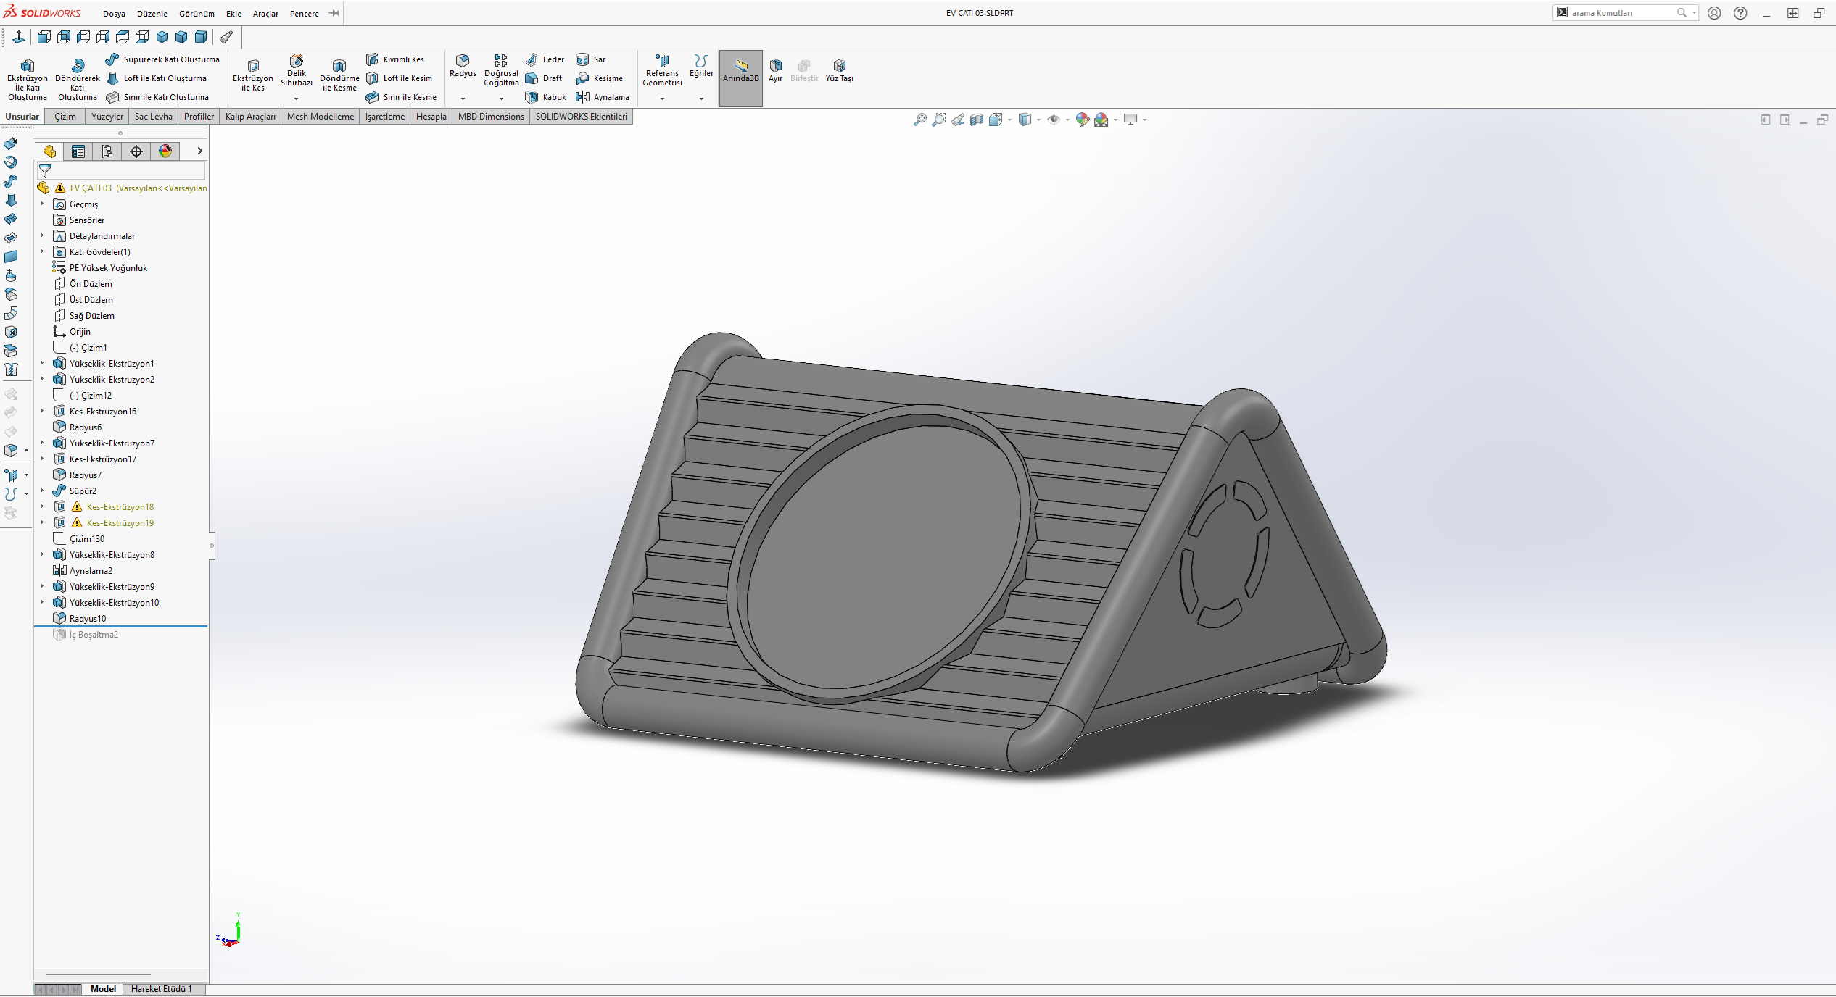Select the Kabuk shell tool
The width and height of the screenshot is (1836, 997).
coord(546,97)
